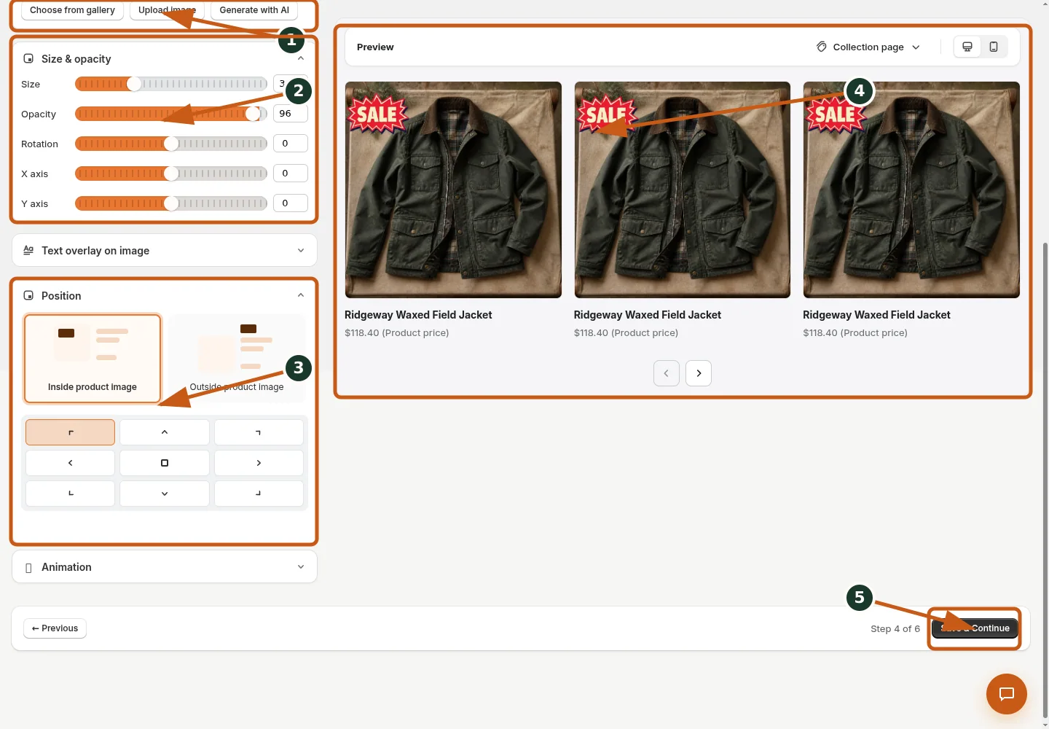Click the Animation section icon
This screenshot has width=1049, height=729.
pos(28,568)
